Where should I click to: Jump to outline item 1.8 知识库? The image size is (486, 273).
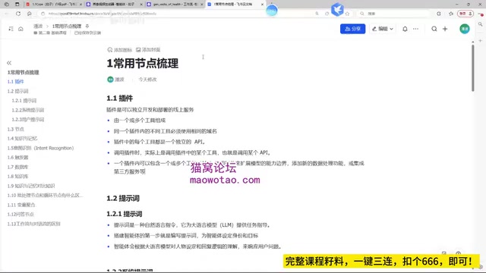tap(17, 176)
